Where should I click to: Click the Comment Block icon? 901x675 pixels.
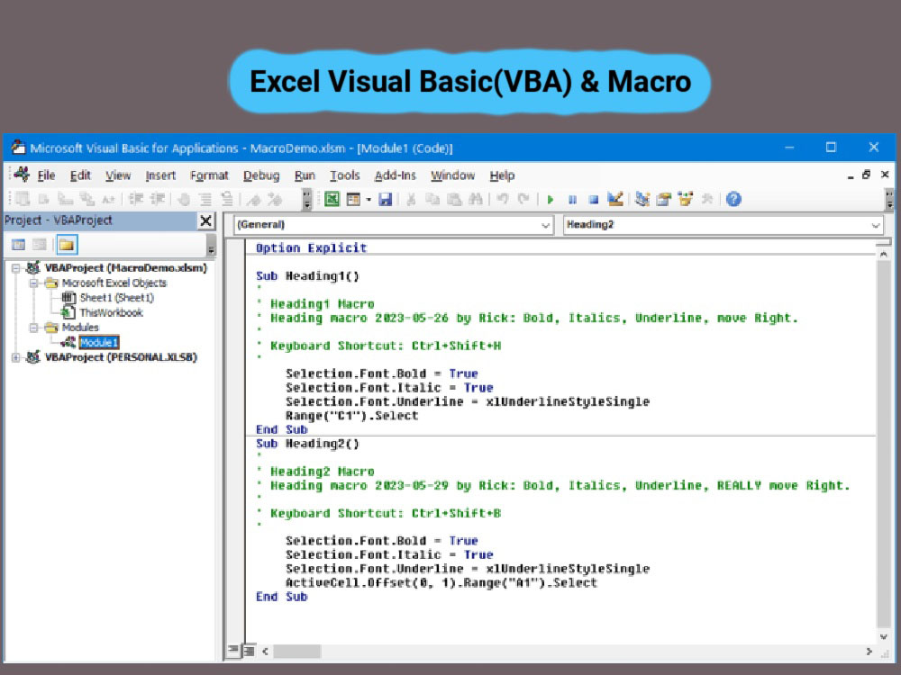pos(205,199)
